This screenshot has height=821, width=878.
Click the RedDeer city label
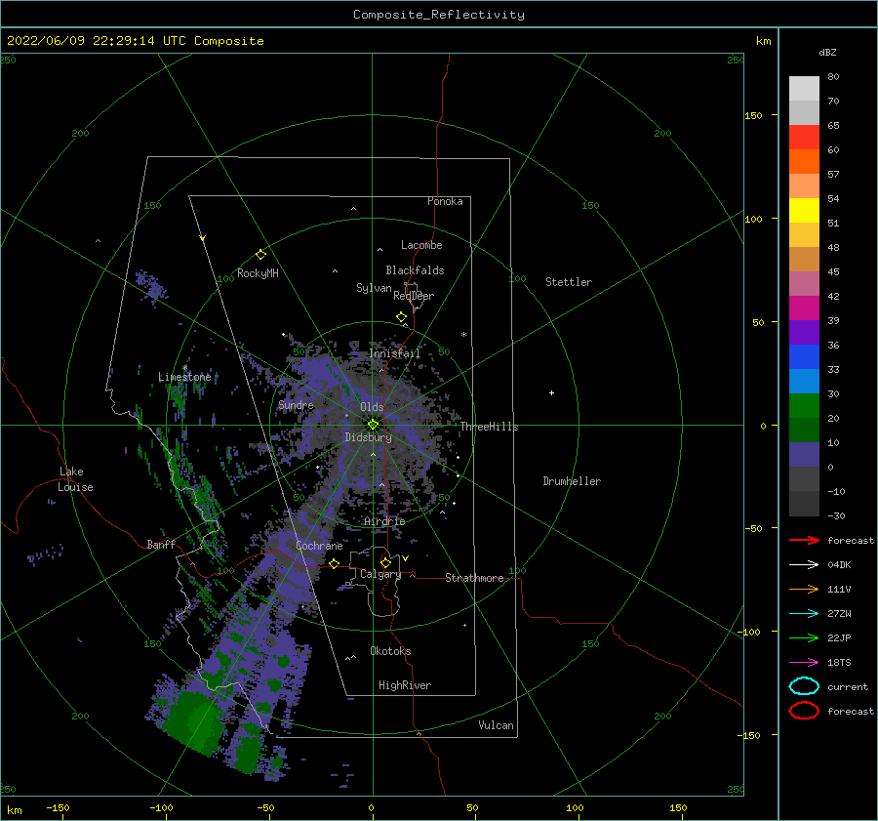[x=414, y=296]
